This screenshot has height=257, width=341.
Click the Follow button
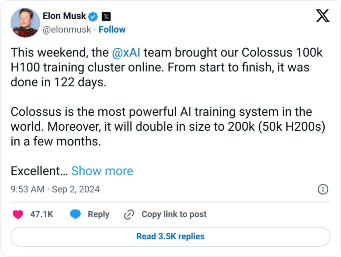pyautogui.click(x=112, y=30)
